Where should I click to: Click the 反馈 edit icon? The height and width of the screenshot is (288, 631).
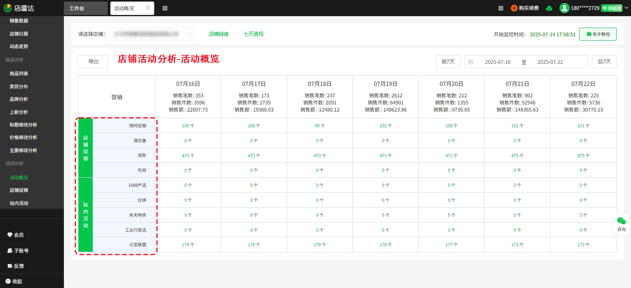[x=10, y=266]
